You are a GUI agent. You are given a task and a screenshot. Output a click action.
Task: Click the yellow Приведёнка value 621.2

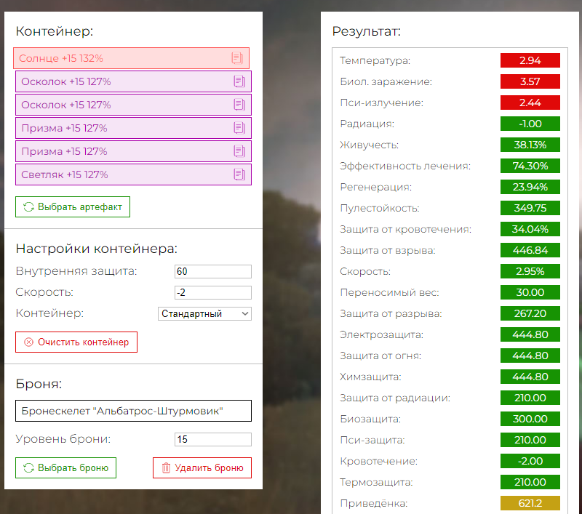530,503
